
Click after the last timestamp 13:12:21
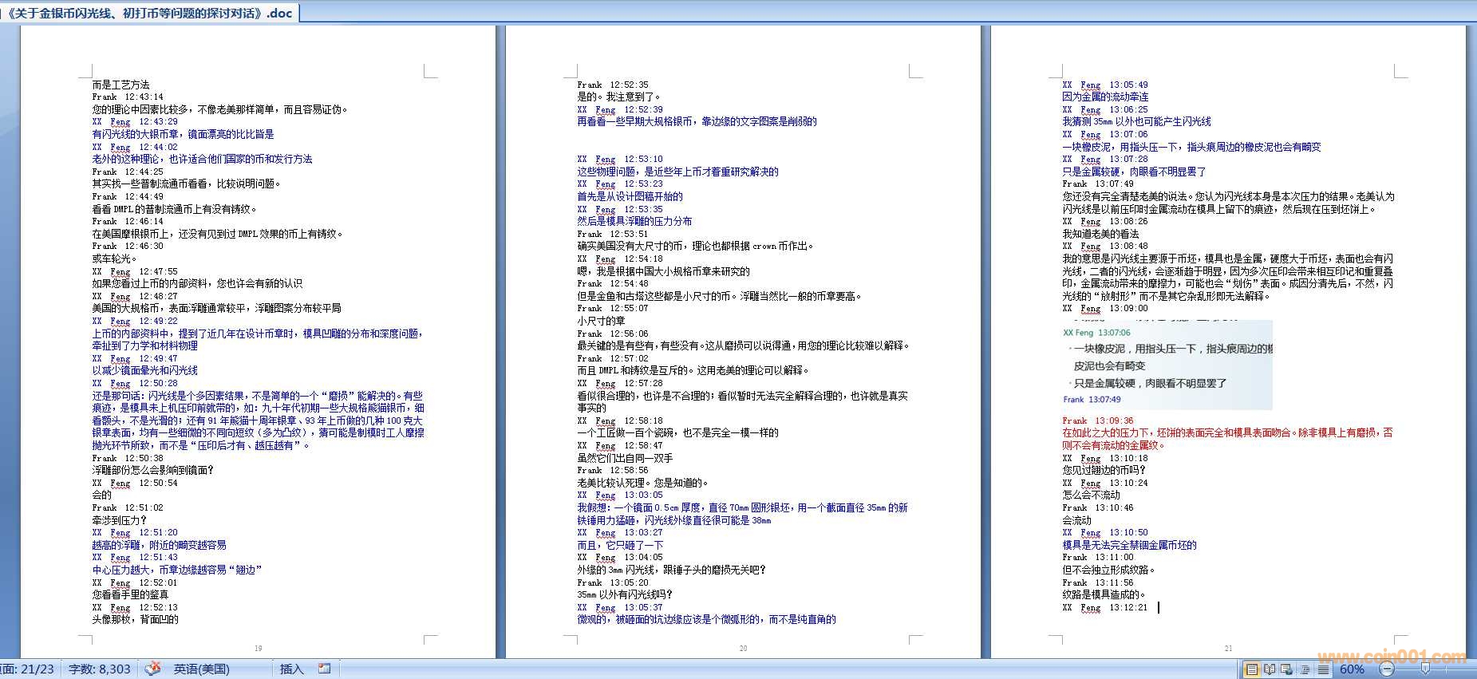point(1158,607)
